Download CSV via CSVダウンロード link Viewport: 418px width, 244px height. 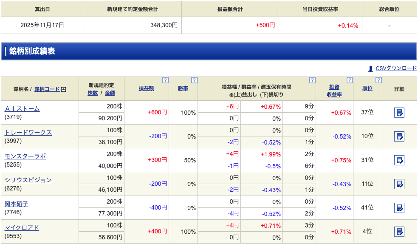coord(396,68)
